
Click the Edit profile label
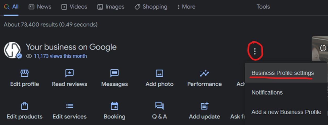(x=25, y=84)
